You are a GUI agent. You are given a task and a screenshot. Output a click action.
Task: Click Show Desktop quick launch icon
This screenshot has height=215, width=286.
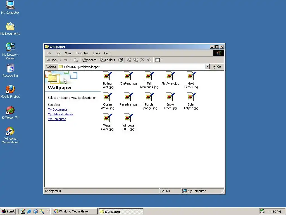click(23, 212)
